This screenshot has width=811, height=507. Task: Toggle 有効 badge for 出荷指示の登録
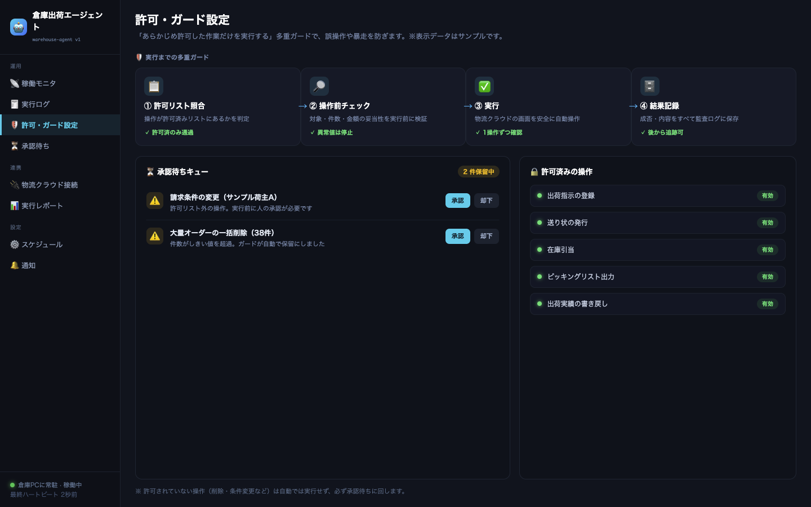[768, 195]
